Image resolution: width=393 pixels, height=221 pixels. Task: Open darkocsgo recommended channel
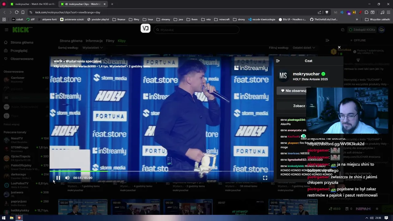26,176
